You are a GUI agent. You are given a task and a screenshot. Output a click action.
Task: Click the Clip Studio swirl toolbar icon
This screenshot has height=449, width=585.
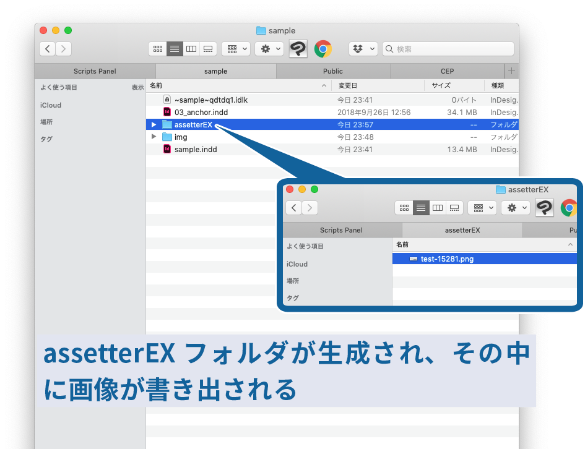[x=298, y=48]
